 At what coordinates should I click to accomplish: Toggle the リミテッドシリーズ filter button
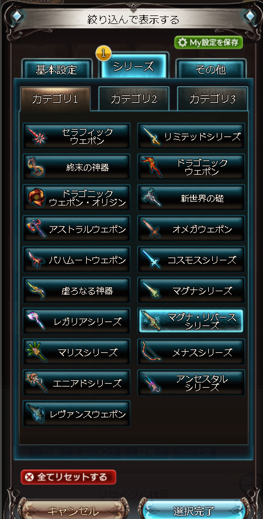(x=191, y=136)
